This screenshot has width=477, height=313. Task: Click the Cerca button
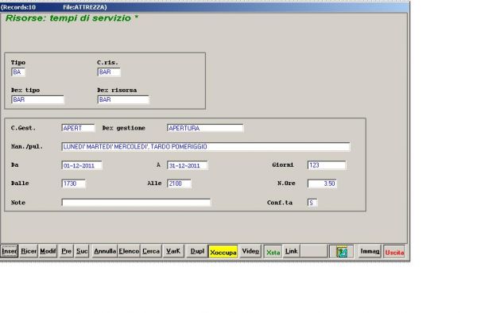(151, 251)
